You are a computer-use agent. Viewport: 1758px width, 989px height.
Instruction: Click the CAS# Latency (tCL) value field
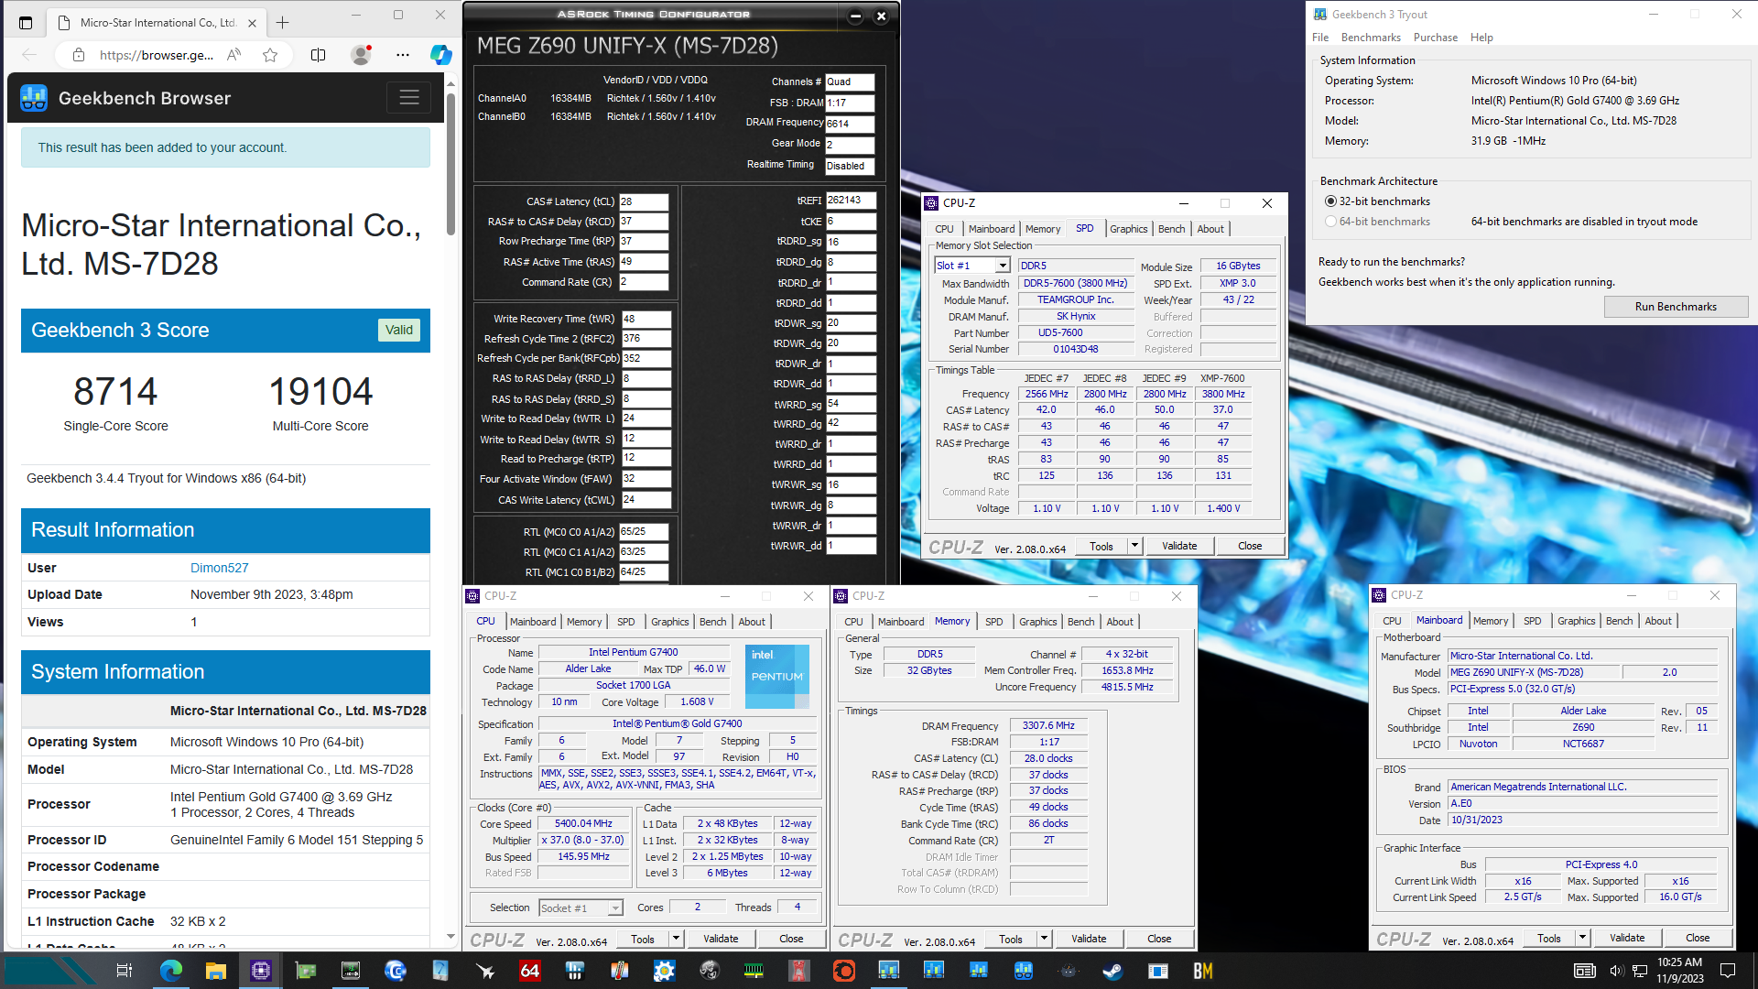(x=644, y=201)
